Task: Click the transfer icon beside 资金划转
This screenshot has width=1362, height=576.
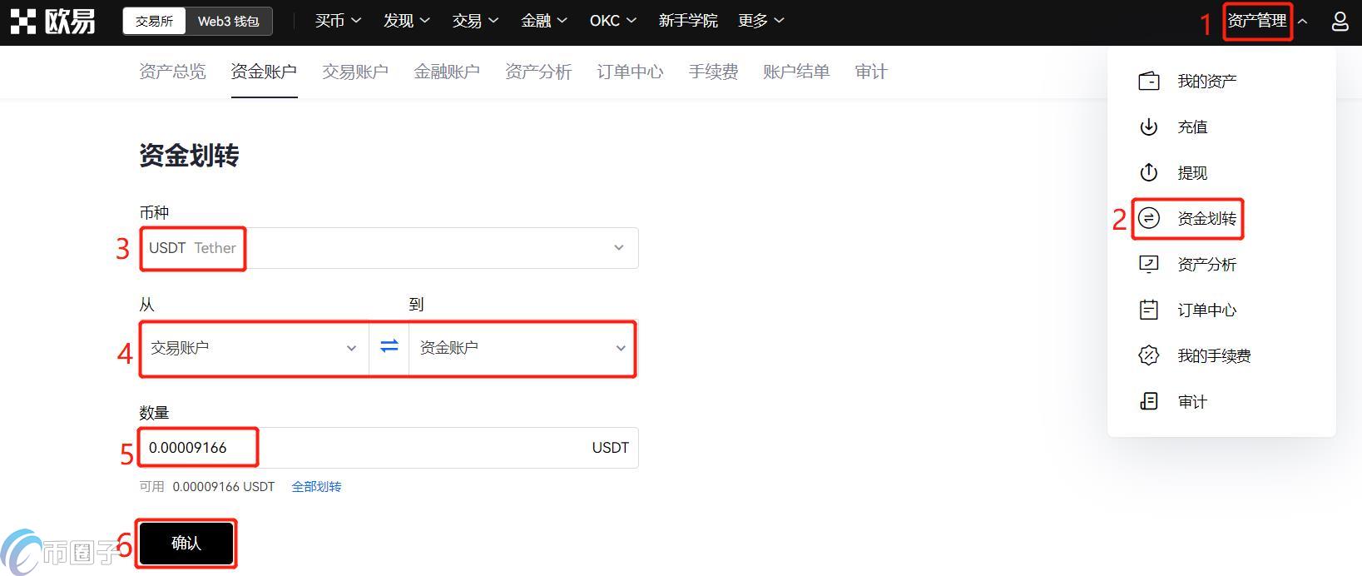Action: [x=1148, y=219]
